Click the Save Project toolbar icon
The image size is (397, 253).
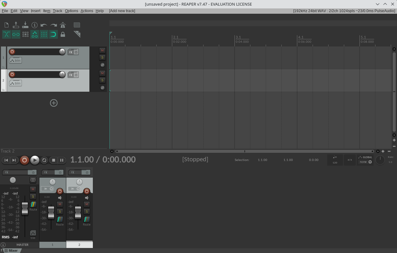point(25,25)
